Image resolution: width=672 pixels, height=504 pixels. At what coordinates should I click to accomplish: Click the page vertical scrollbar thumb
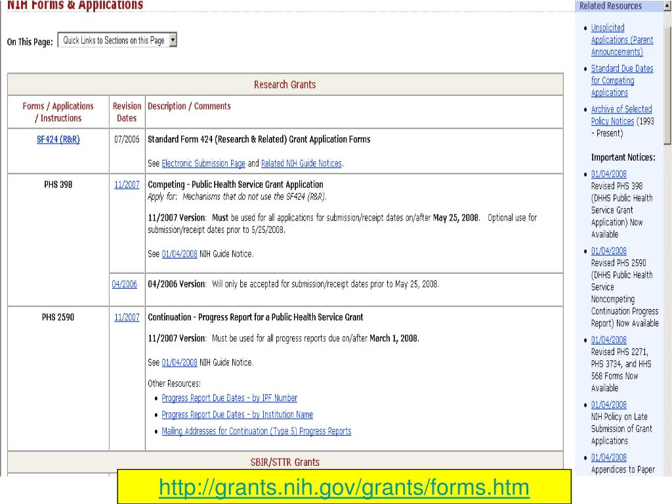(x=667, y=86)
